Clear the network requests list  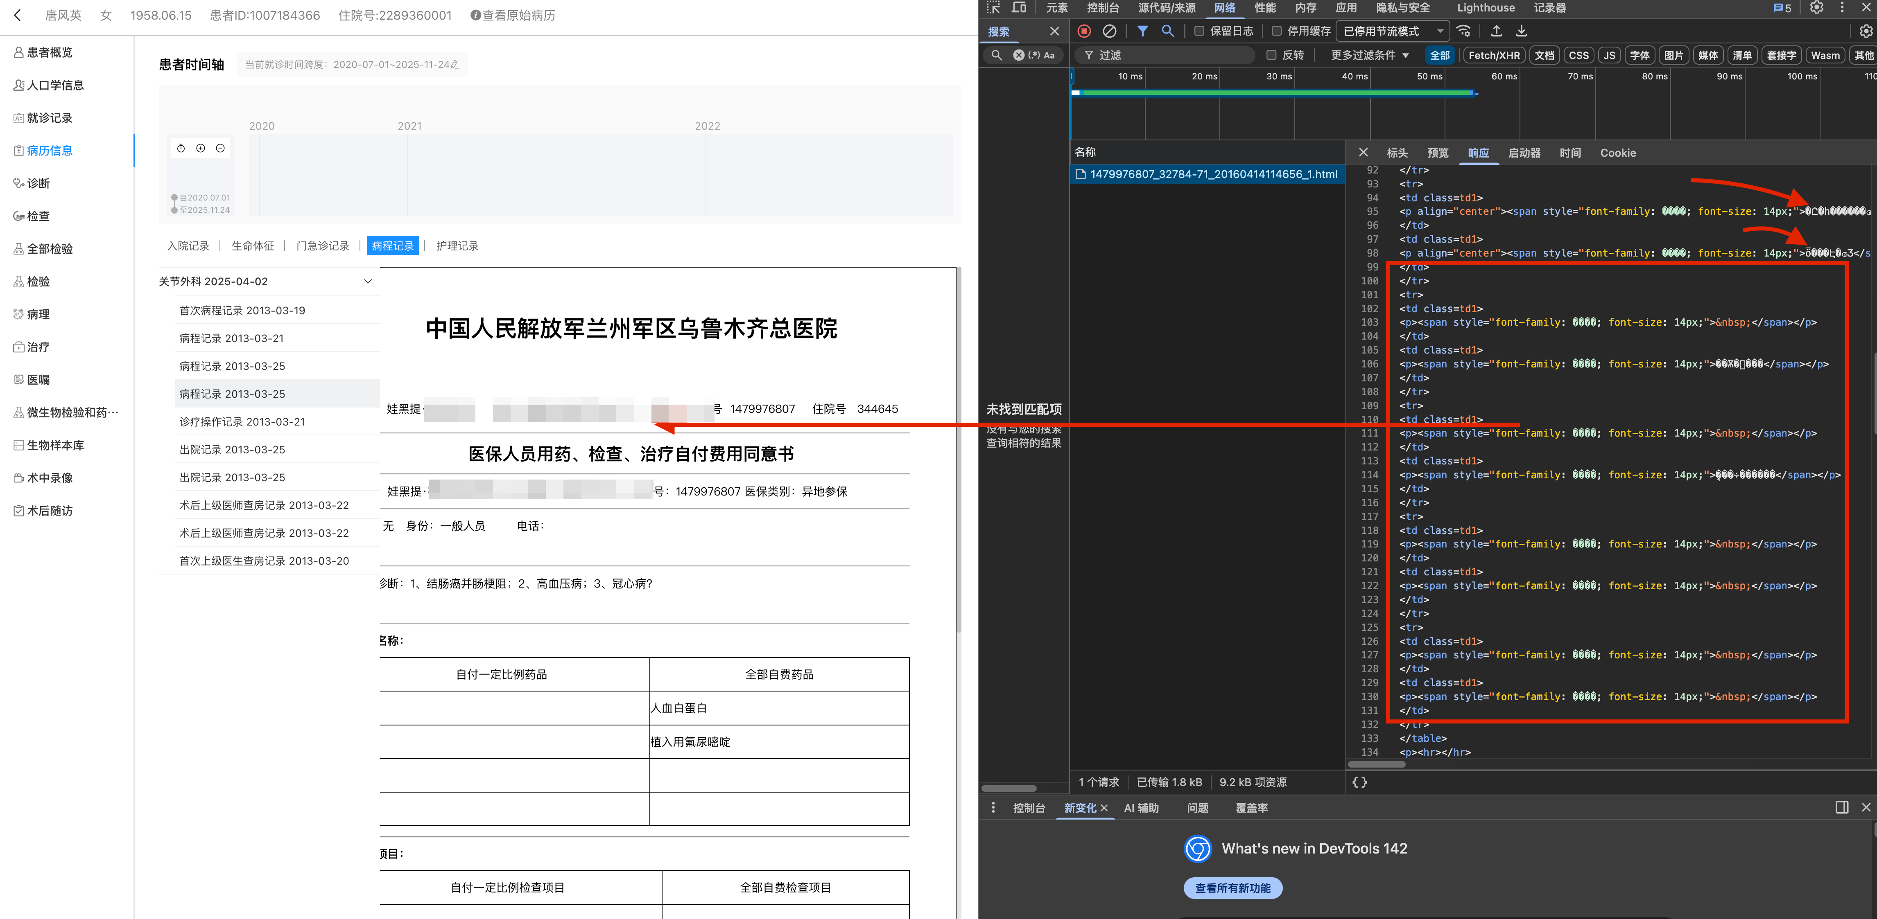[x=1110, y=31]
